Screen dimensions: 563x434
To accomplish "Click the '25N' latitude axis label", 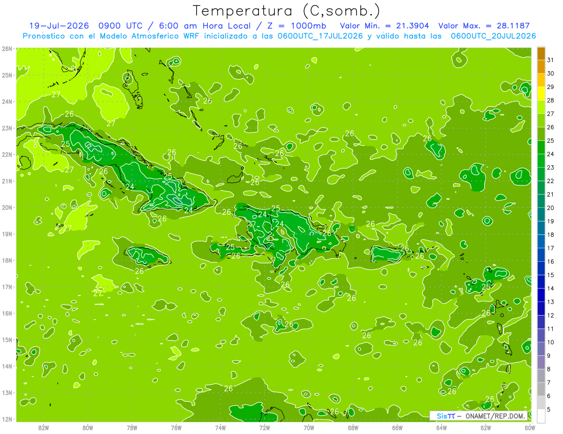I will [7, 75].
